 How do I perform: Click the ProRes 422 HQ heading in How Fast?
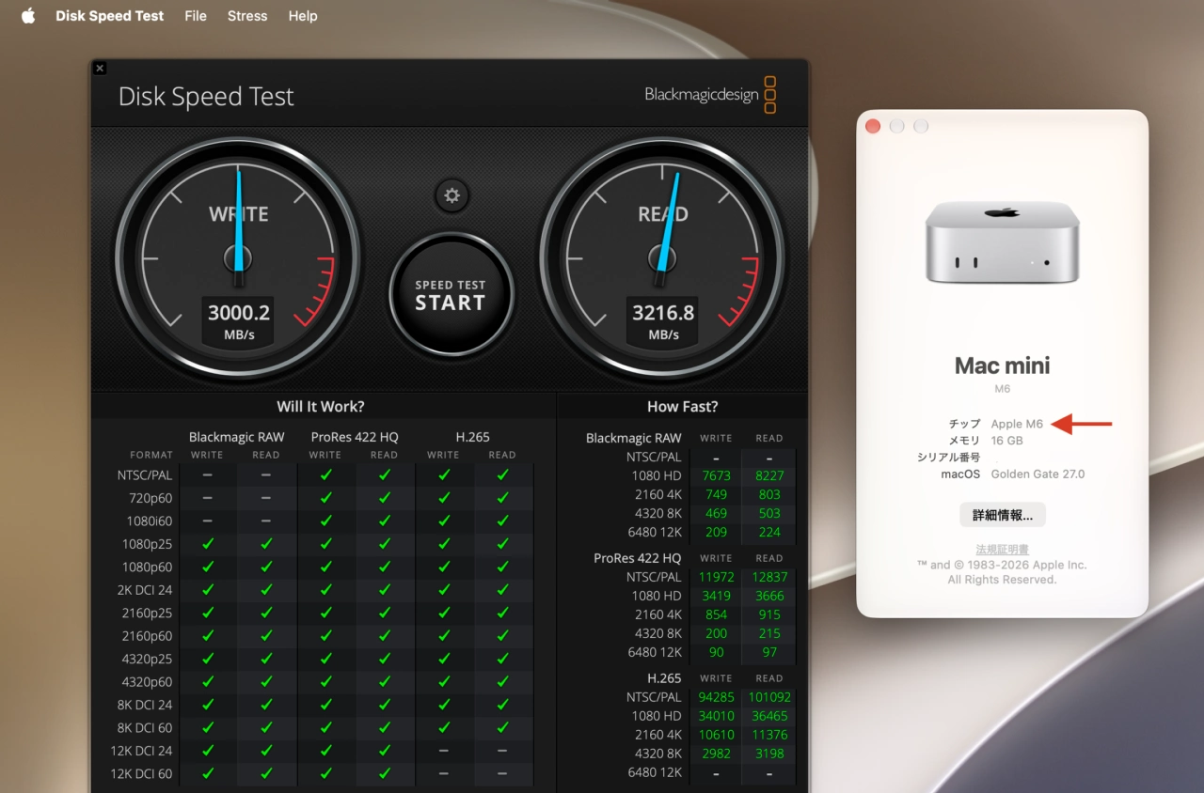[637, 558]
